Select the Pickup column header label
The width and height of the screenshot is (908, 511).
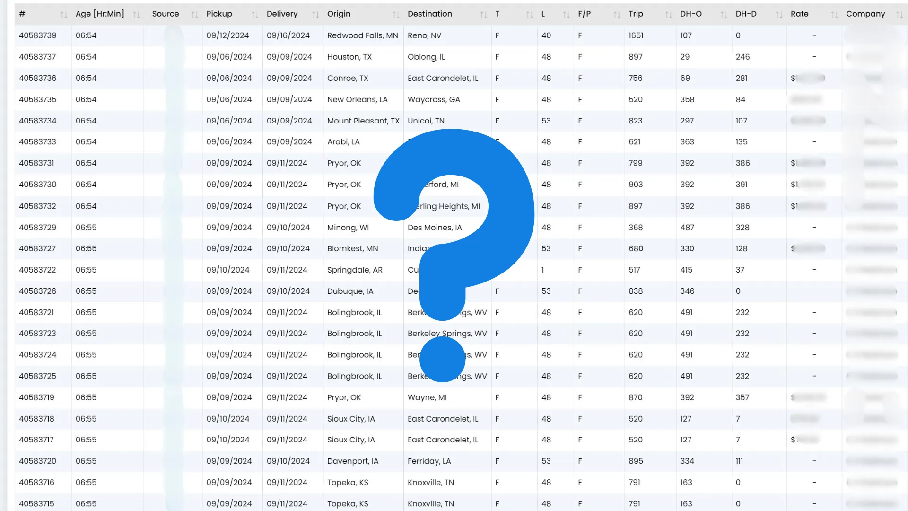[x=219, y=14]
